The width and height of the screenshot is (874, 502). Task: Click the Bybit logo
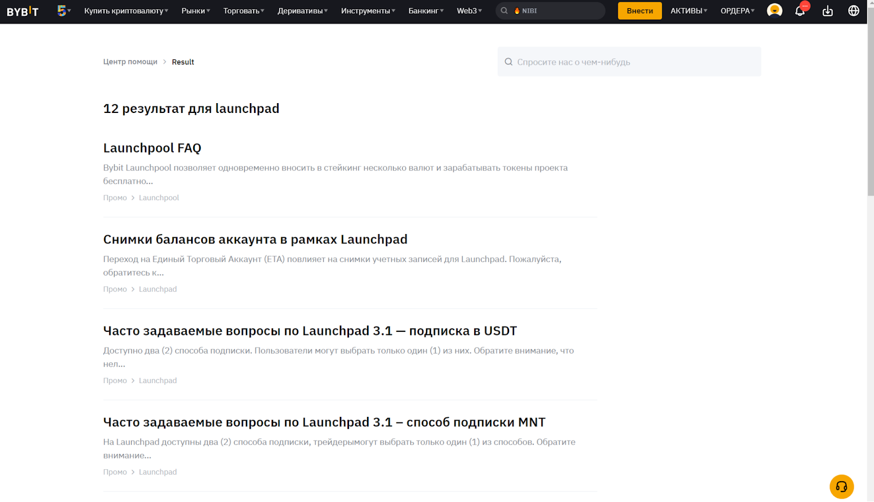22,11
